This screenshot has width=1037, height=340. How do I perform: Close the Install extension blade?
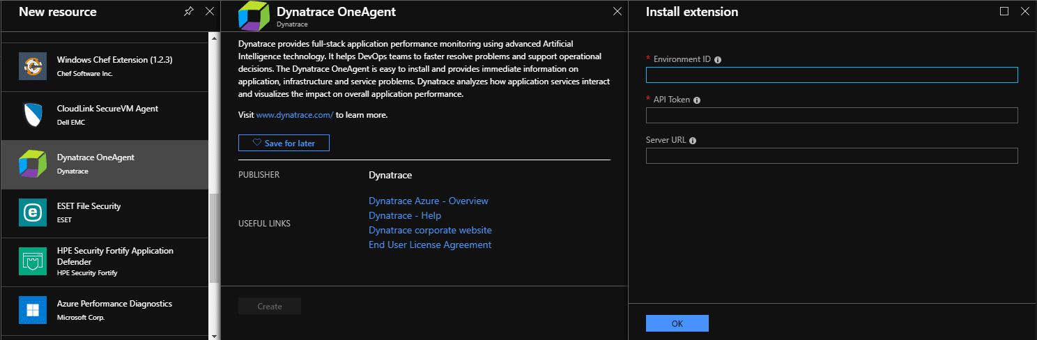[1024, 11]
